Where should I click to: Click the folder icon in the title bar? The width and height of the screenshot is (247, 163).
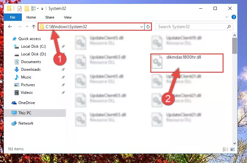pos(9,8)
